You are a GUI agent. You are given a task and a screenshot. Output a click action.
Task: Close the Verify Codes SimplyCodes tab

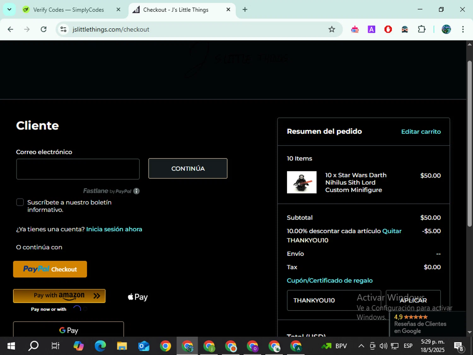pos(118,9)
